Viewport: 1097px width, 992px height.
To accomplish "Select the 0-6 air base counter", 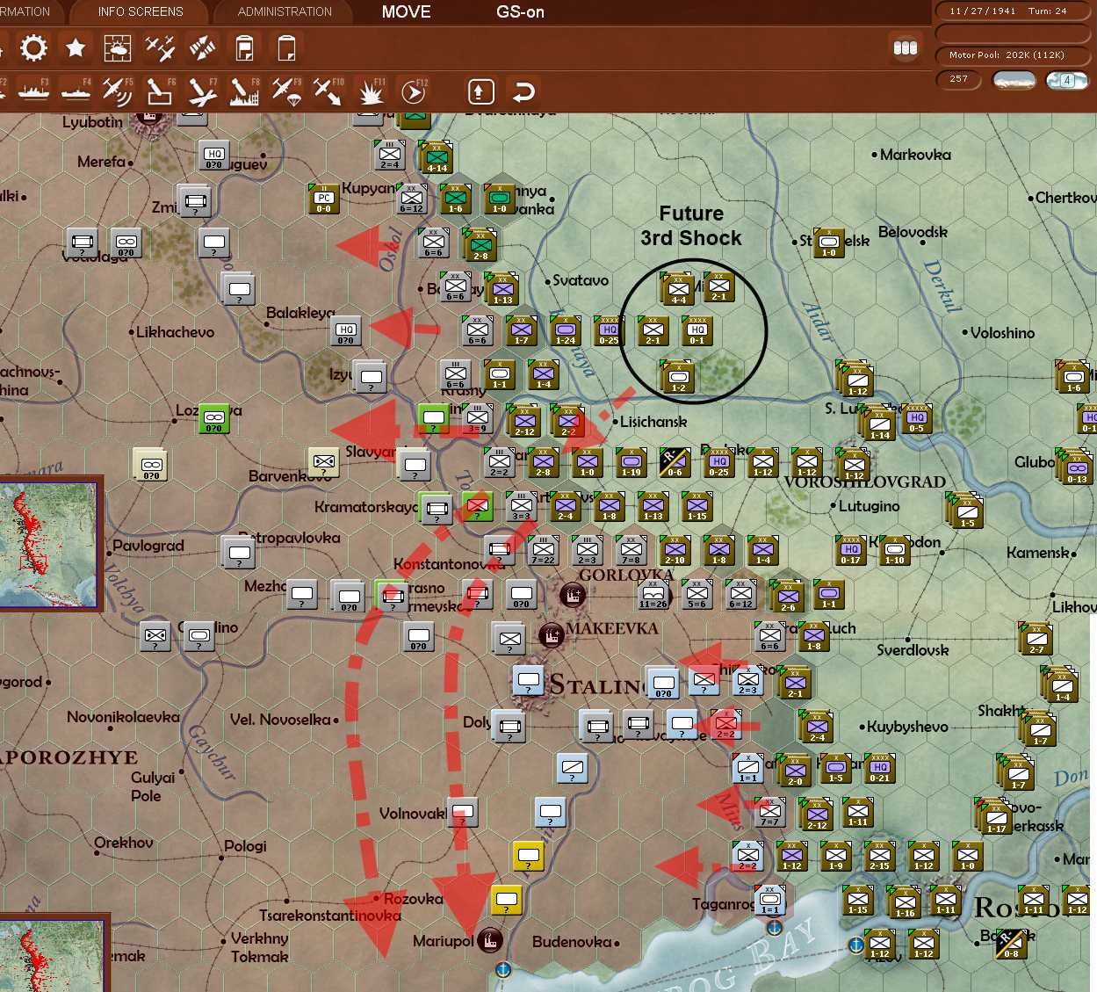I will click(675, 461).
